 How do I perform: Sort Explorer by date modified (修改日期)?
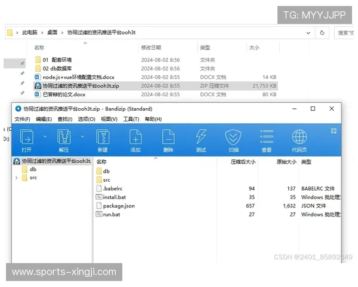(151, 48)
